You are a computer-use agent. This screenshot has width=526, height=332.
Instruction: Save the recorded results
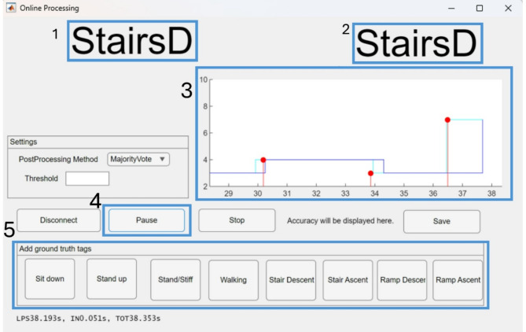coord(441,221)
